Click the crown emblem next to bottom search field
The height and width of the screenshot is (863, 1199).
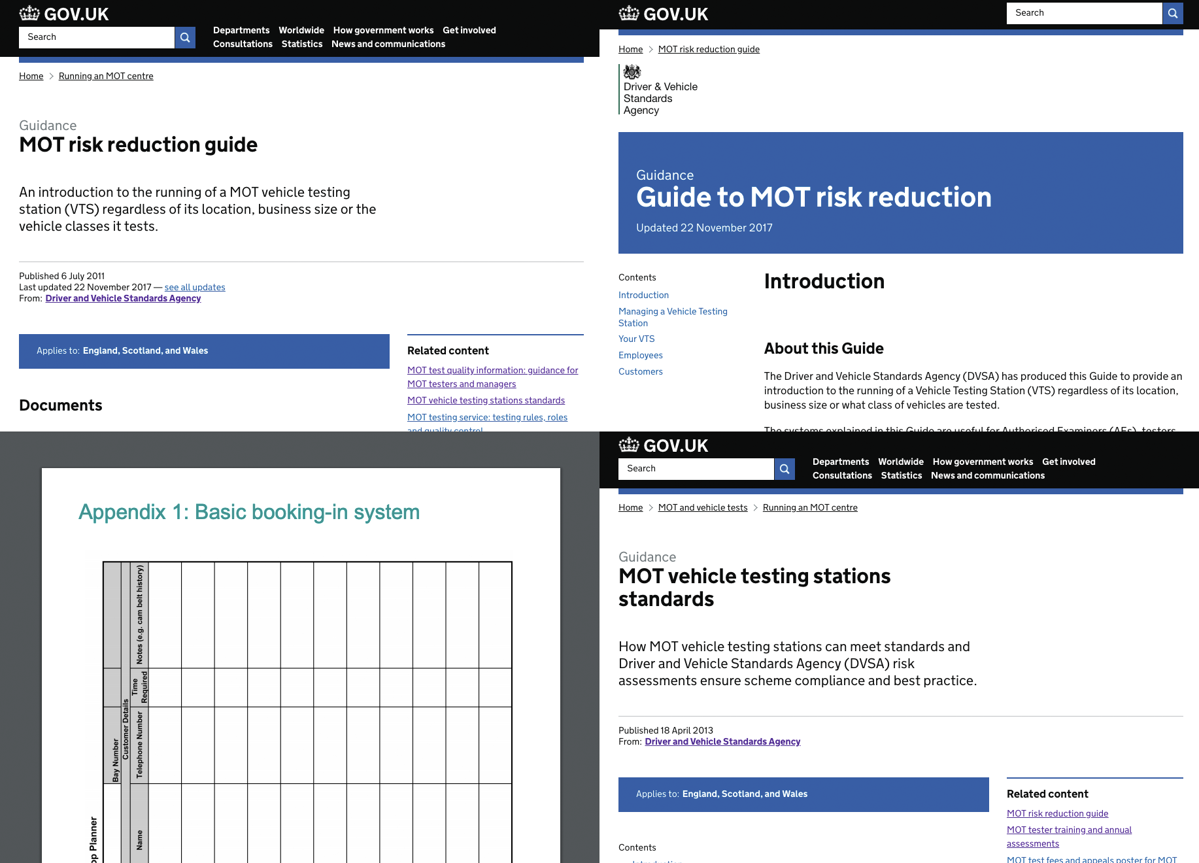click(630, 445)
